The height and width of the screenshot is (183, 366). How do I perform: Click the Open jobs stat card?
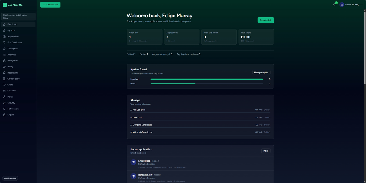click(x=145, y=37)
